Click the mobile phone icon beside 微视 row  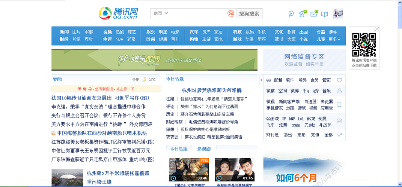339,104
